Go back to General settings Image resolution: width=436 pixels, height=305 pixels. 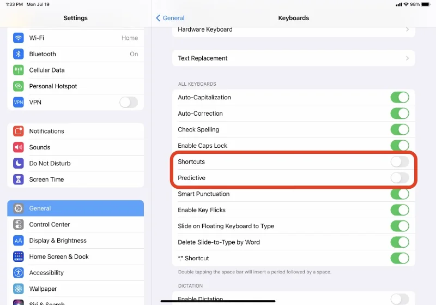(x=171, y=18)
